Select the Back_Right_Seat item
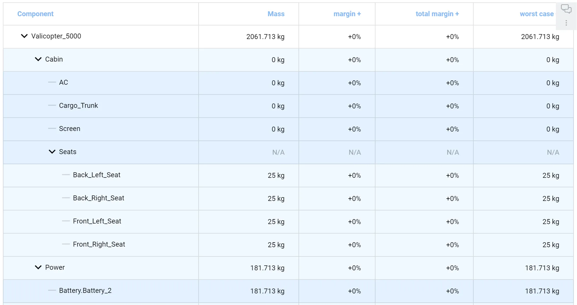The height and width of the screenshot is (305, 577). point(98,198)
